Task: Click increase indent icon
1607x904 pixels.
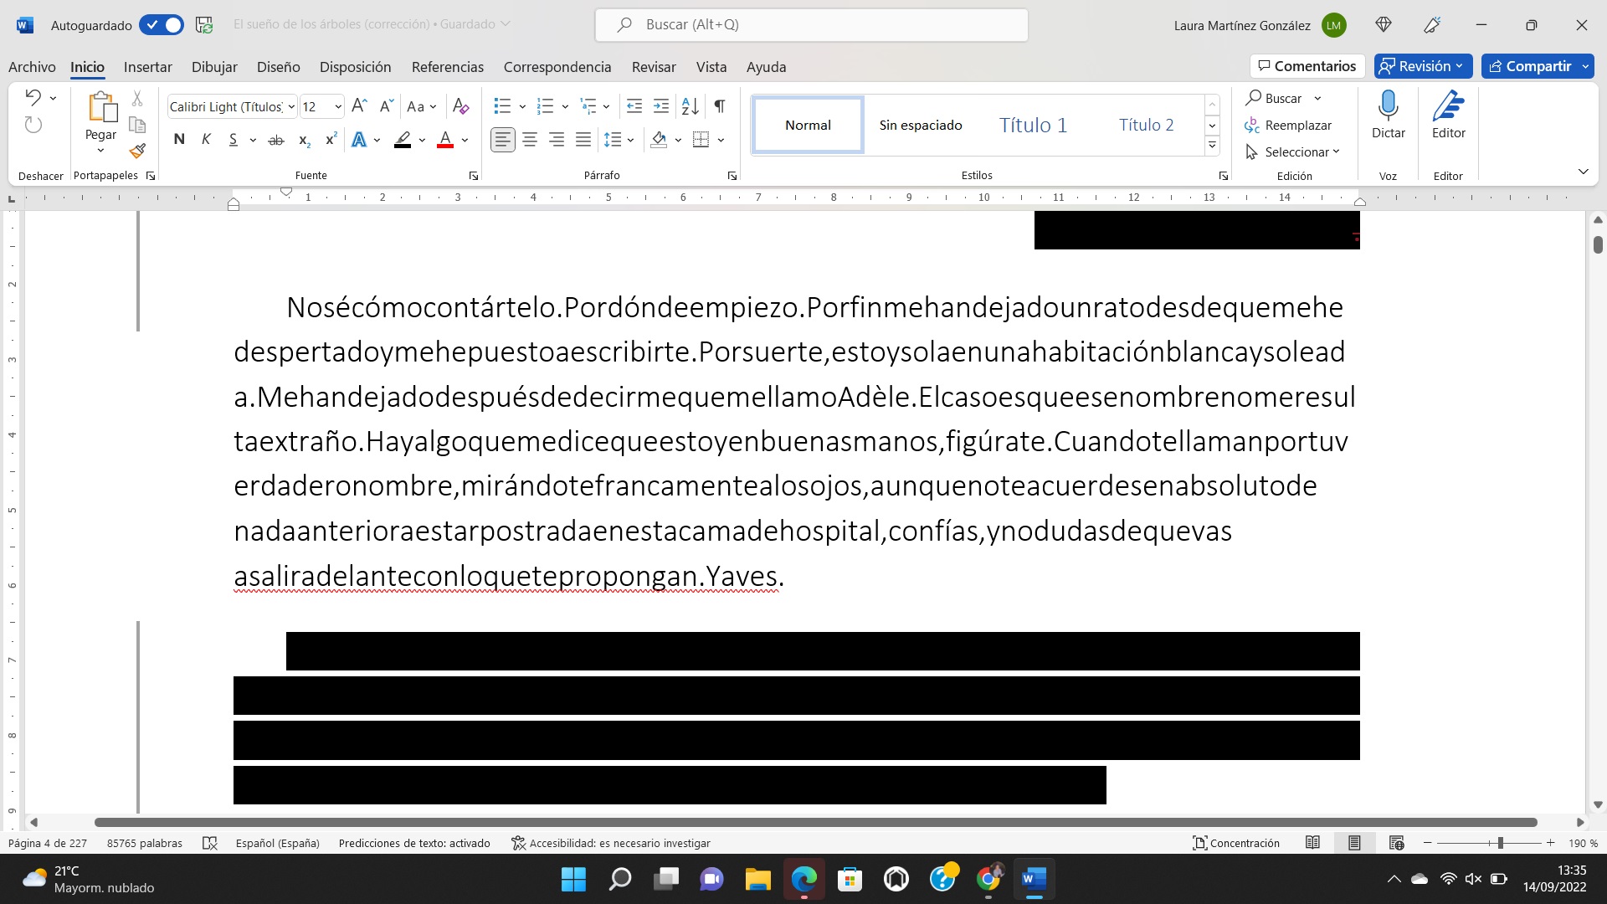Action: [x=661, y=106]
